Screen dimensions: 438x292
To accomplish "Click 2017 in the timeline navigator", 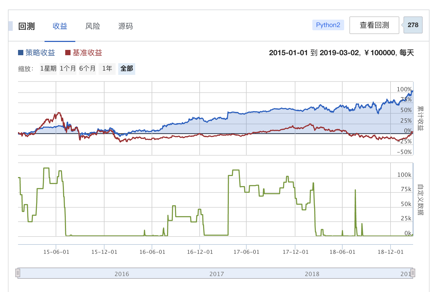I will 217,274.
